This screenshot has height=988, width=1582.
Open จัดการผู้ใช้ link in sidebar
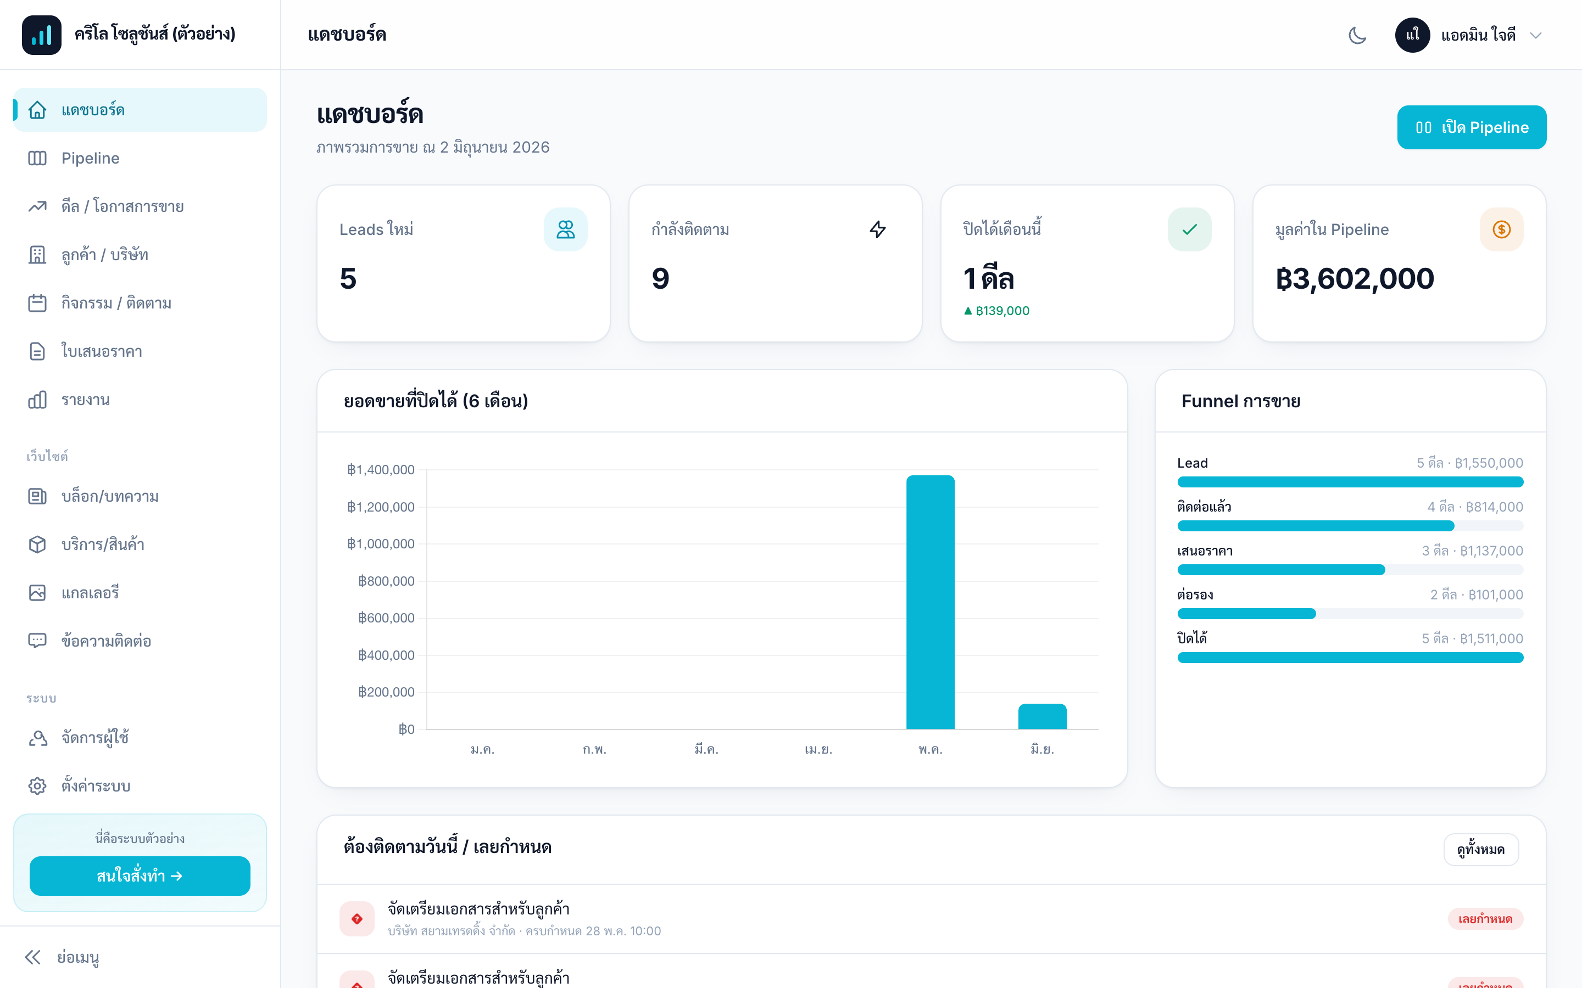point(140,738)
